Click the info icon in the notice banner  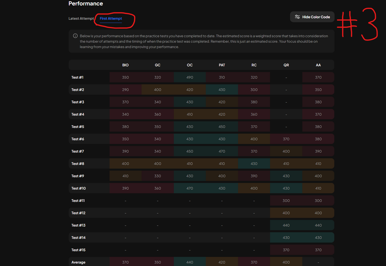[x=75, y=36]
